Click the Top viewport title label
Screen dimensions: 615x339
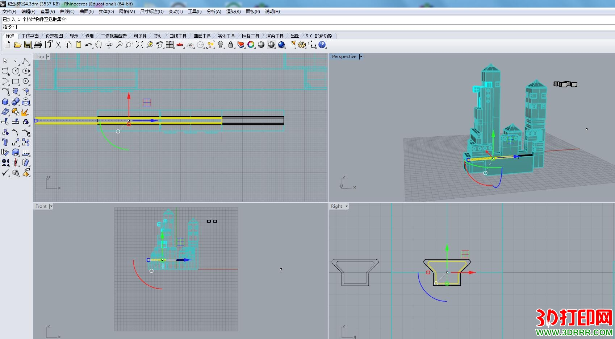40,57
